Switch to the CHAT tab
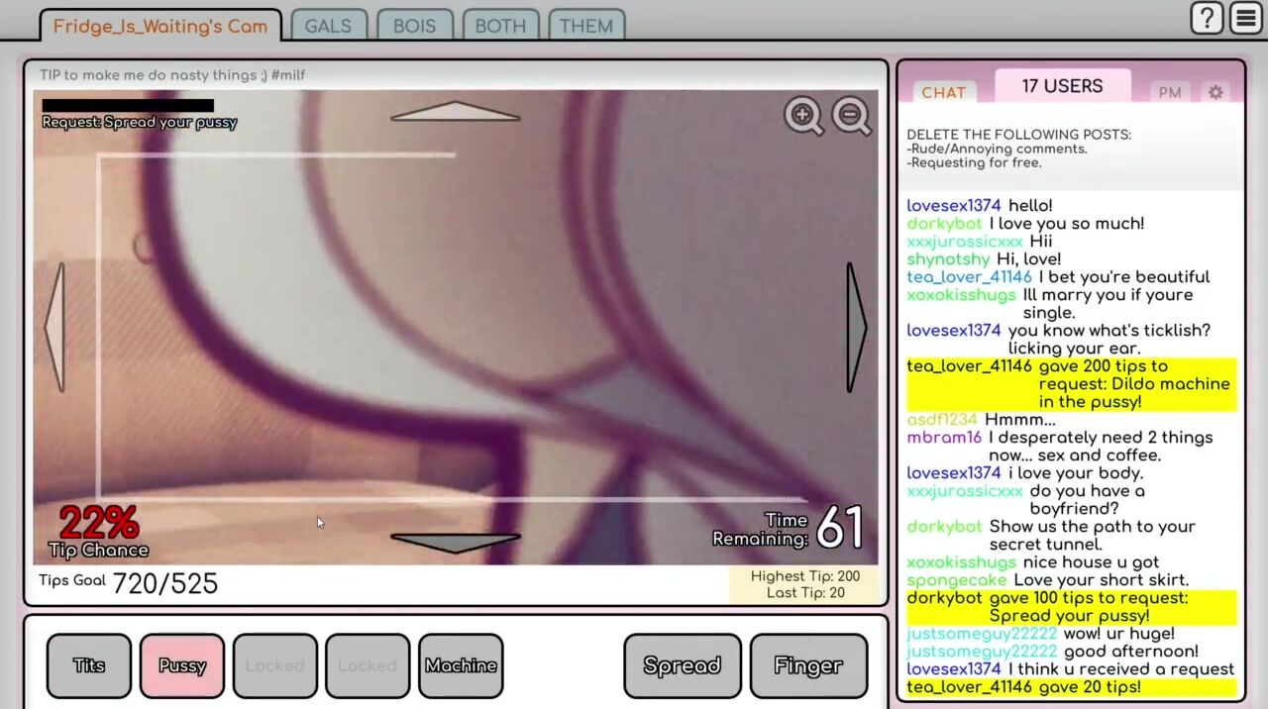 coord(943,92)
